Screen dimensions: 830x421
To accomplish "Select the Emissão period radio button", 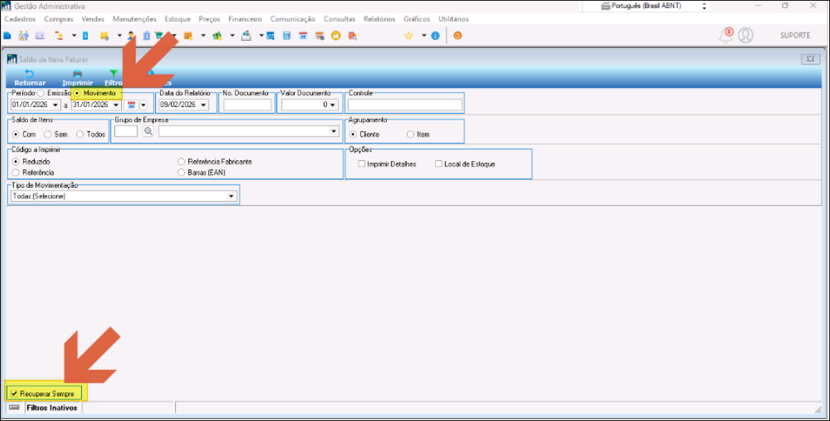I will click(41, 94).
